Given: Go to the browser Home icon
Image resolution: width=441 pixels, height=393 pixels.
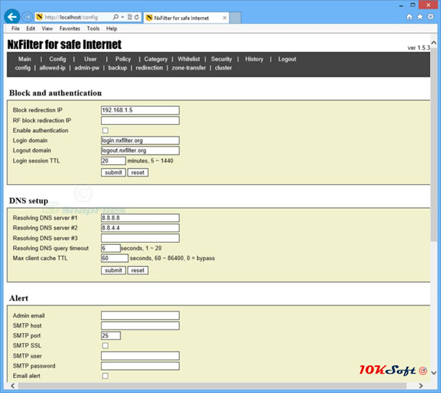Looking at the screenshot, I should (x=409, y=17).
